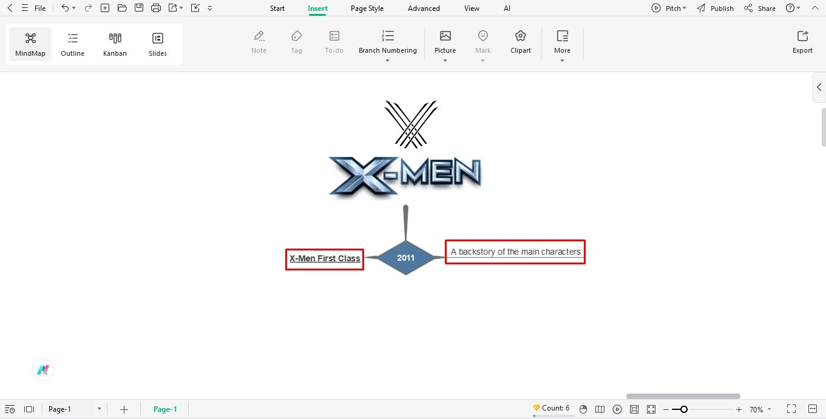Image resolution: width=826 pixels, height=419 pixels.
Task: Export the mind map
Action: click(x=802, y=42)
